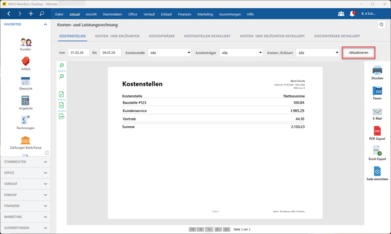The image size is (391, 234).
Task: Open Rechnungen in favorites
Action: tap(26, 122)
